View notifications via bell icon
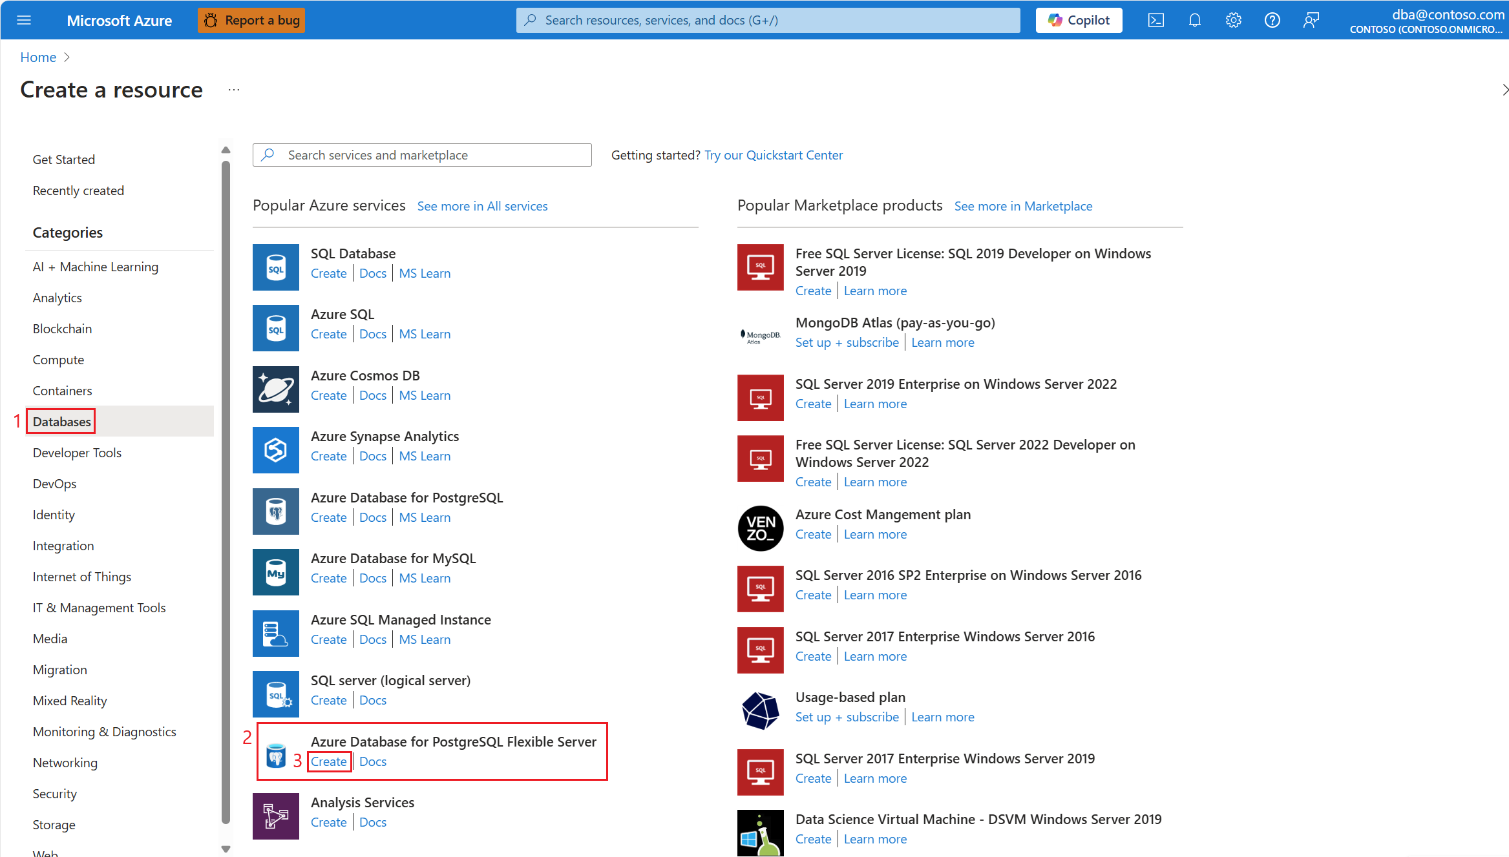 1195,19
